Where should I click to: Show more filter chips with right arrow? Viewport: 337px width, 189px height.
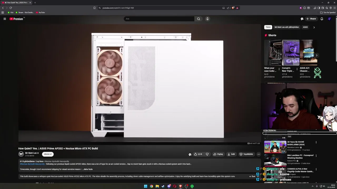pyautogui.click(x=314, y=27)
